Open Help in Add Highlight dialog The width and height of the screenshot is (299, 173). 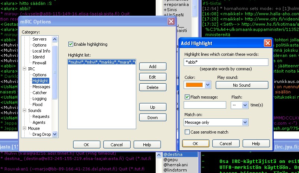256,144
